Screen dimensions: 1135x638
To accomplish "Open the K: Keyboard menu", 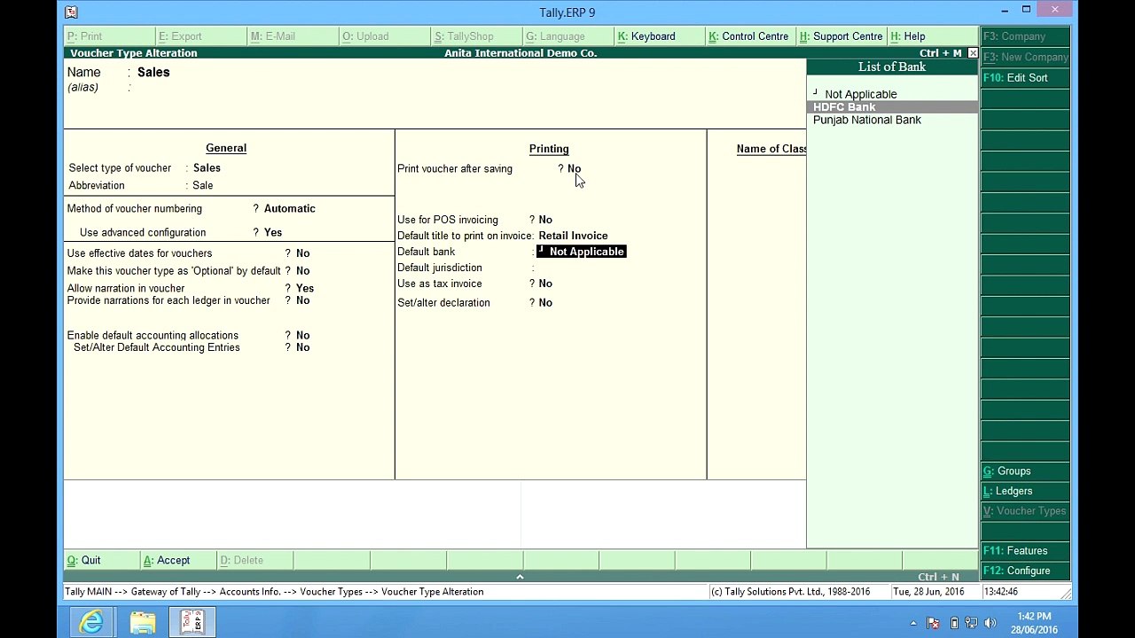I will [660, 36].
